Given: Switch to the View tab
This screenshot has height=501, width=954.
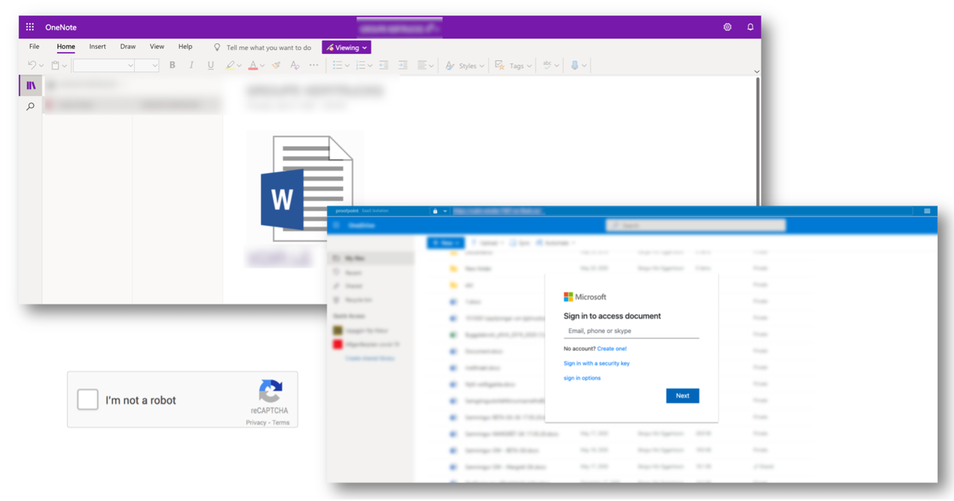Looking at the screenshot, I should click(157, 47).
